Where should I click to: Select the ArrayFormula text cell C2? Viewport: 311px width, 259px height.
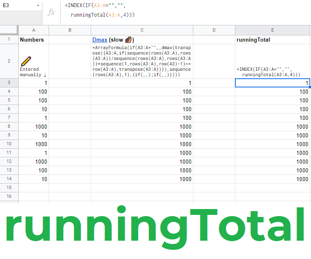[142, 61]
